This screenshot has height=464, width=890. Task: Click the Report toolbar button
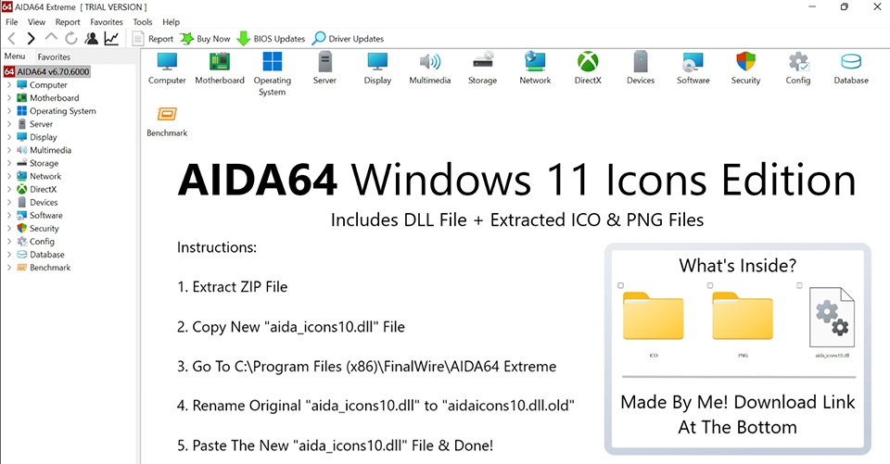153,39
